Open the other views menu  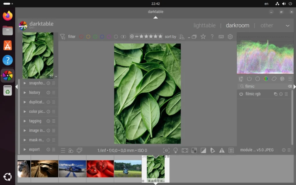267,25
